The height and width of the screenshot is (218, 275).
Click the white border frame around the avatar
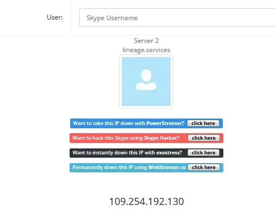coord(146,56)
